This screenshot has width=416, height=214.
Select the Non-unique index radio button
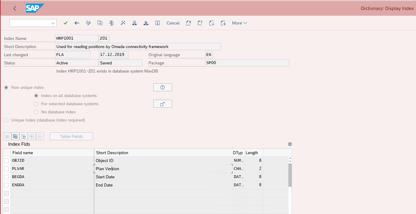coord(6,87)
